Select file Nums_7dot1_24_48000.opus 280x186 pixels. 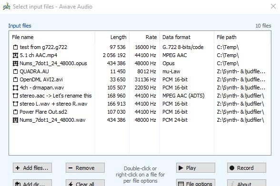click(x=53, y=63)
